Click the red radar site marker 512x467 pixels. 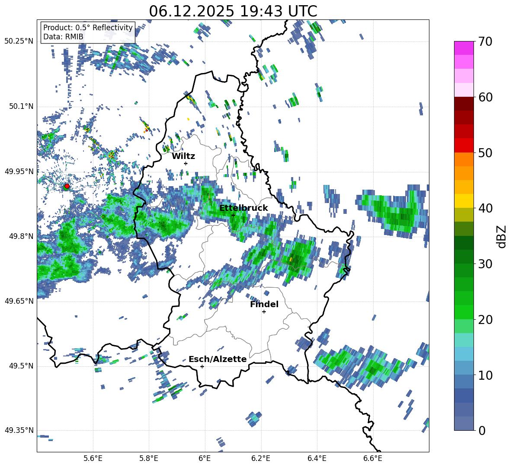pos(67,186)
